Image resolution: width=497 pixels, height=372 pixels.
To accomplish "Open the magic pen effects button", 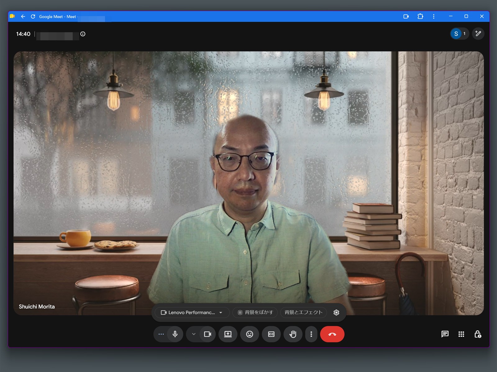I will click(x=478, y=33).
